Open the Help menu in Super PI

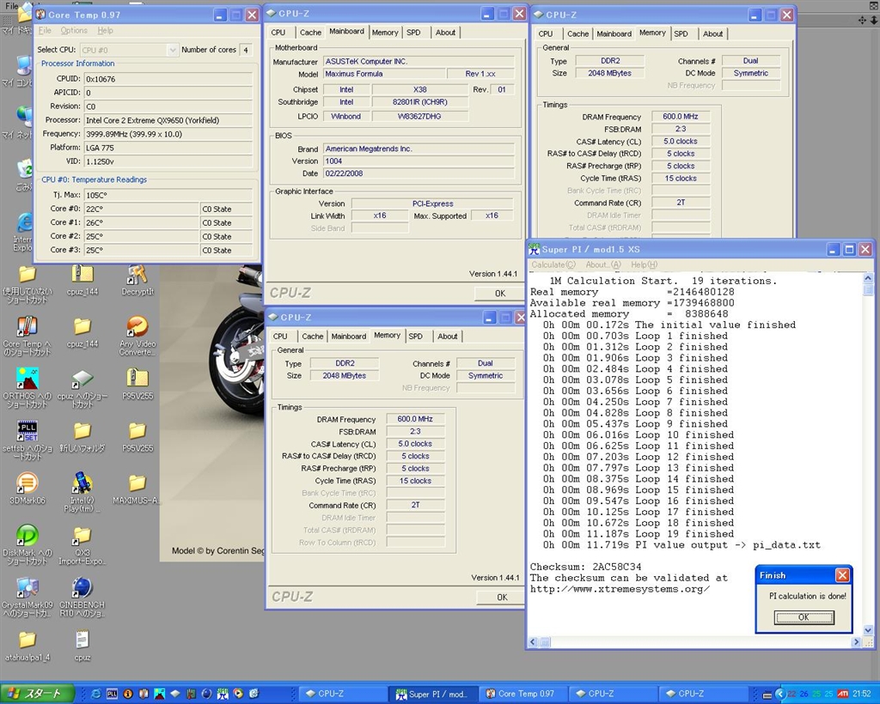644,264
